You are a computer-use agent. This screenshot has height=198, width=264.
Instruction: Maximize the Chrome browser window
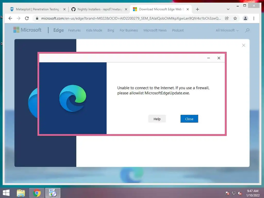245,6
